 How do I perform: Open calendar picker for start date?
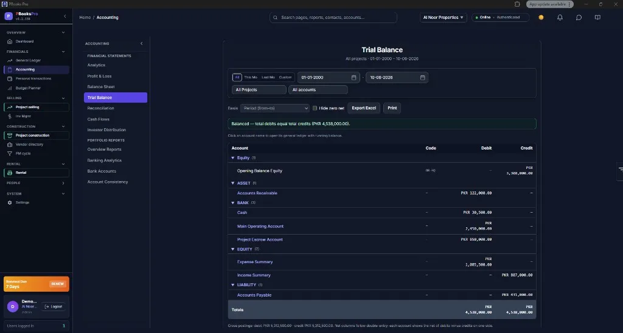coord(353,77)
